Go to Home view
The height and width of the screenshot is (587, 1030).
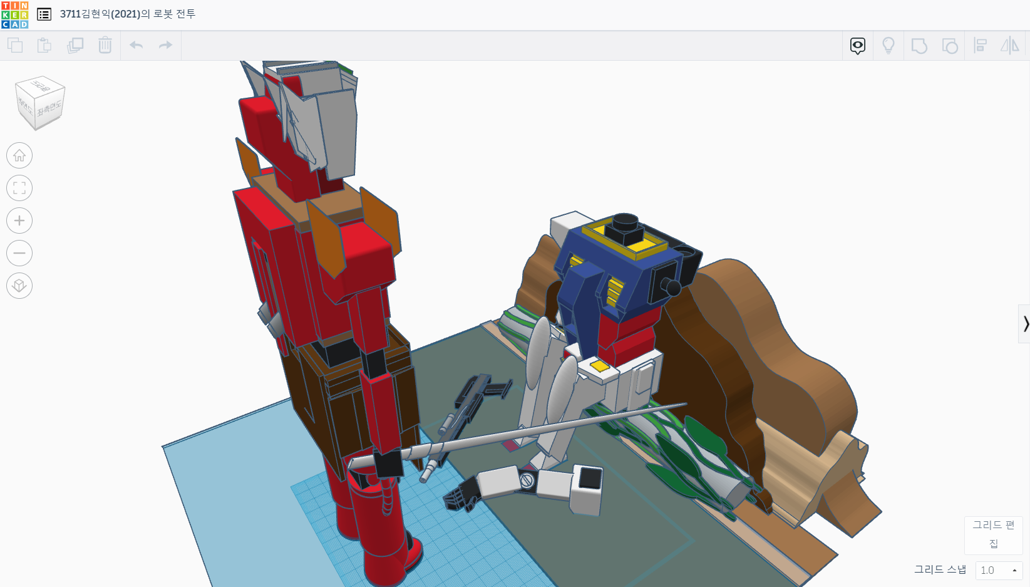pos(19,155)
